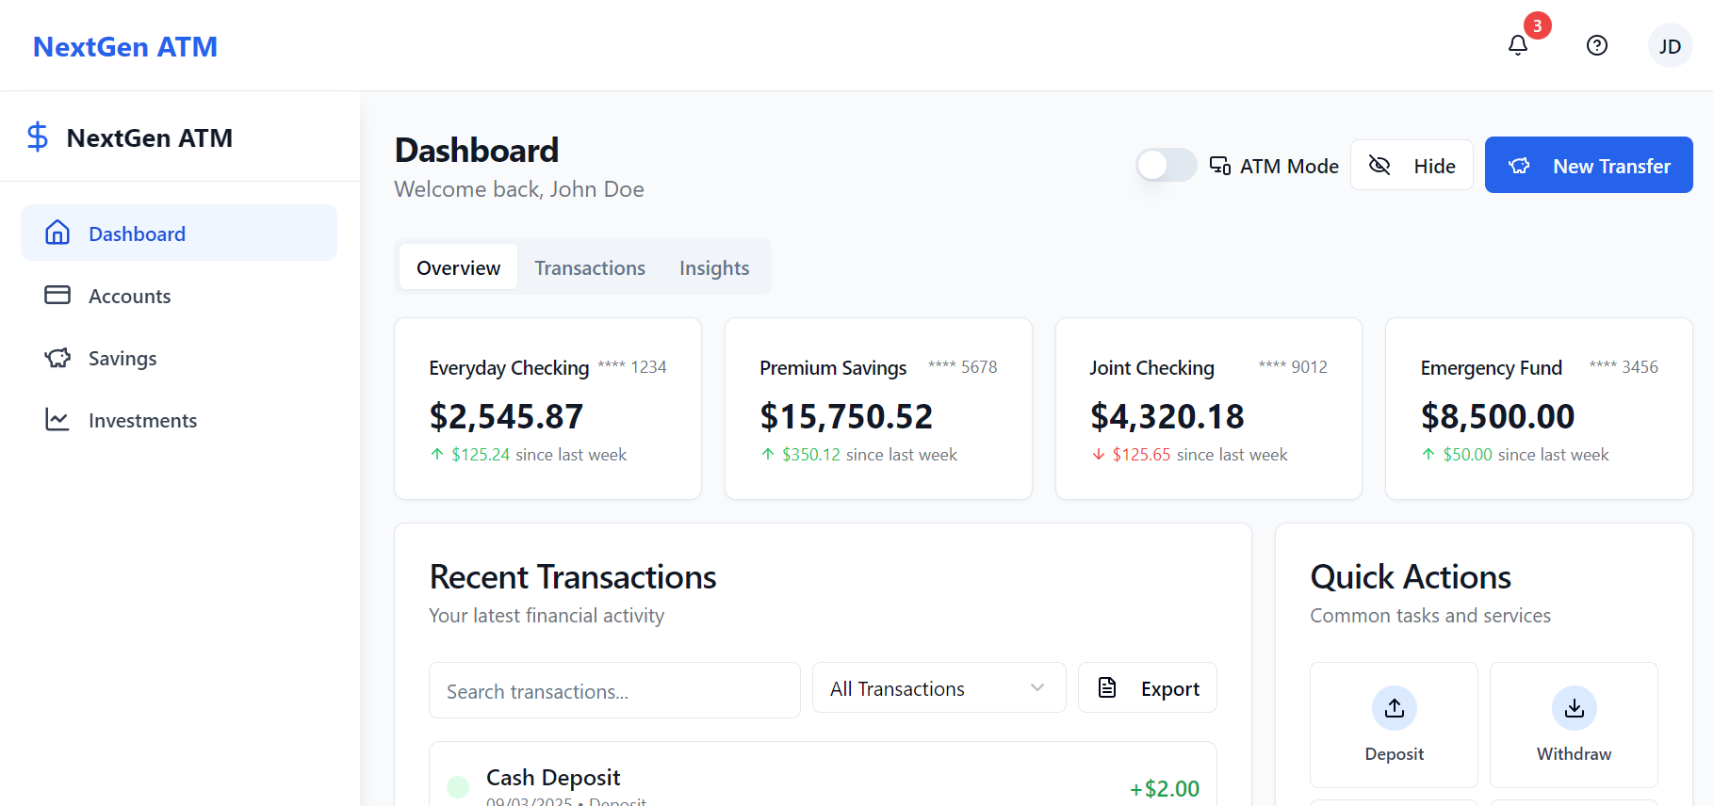Open Accounts in the sidebar

tap(179, 295)
